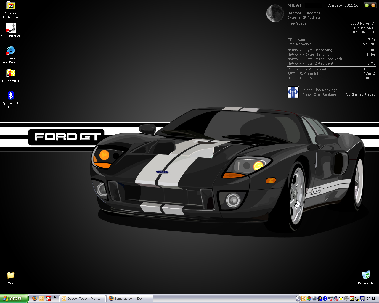This screenshot has height=303, width=379.
Task: Click the grey circular sync tray icon
Action: (x=346, y=299)
